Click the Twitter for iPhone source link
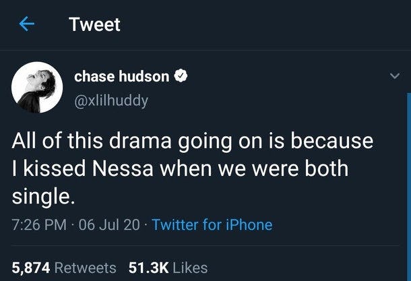Screen dimensions: 411x281 (x=212, y=224)
